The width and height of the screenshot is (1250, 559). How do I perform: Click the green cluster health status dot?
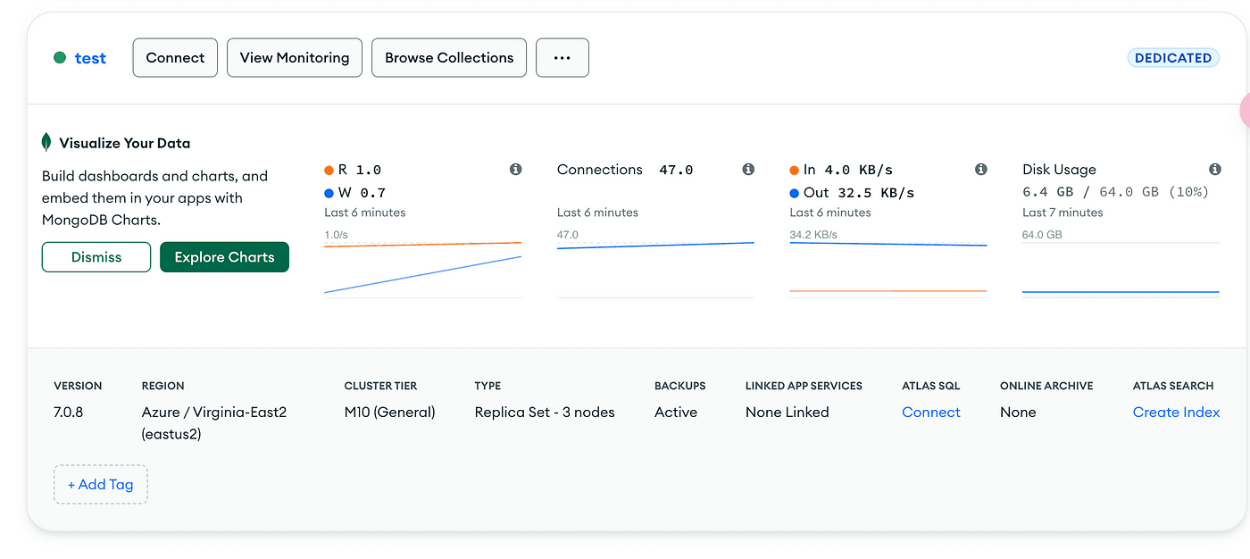(60, 57)
